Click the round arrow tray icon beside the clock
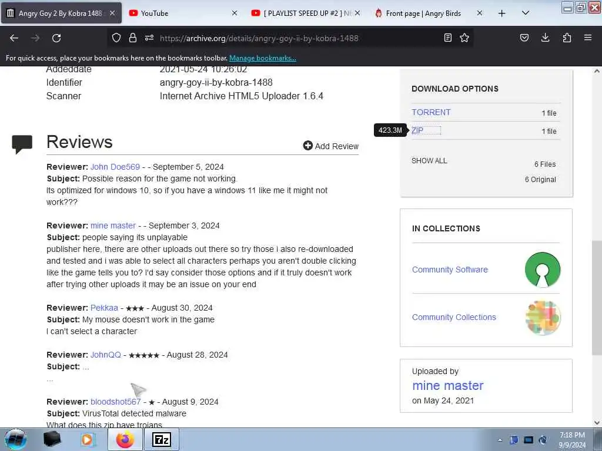 click(x=543, y=440)
